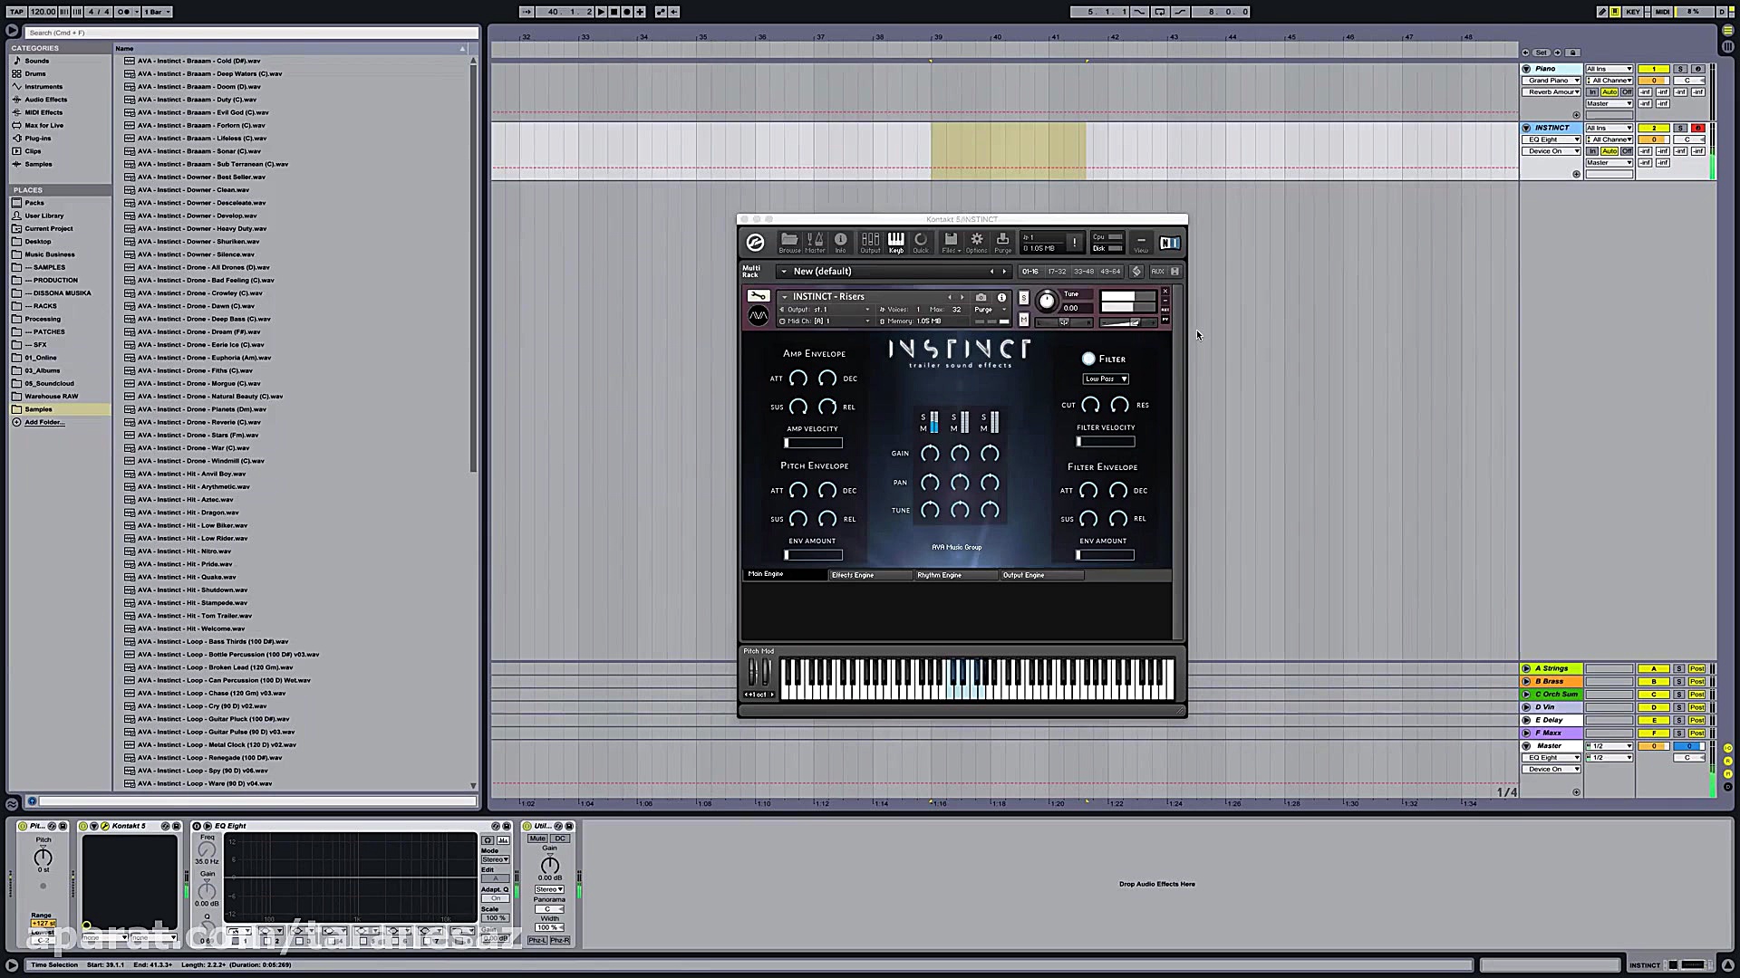This screenshot has height=978, width=1740.
Task: Toggle the S button on a Kontakt group
Action: point(923,417)
